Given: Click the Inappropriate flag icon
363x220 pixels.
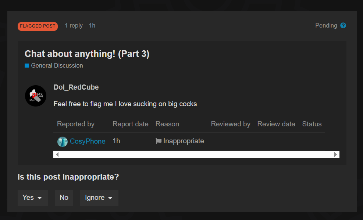Looking at the screenshot, I should (159, 141).
